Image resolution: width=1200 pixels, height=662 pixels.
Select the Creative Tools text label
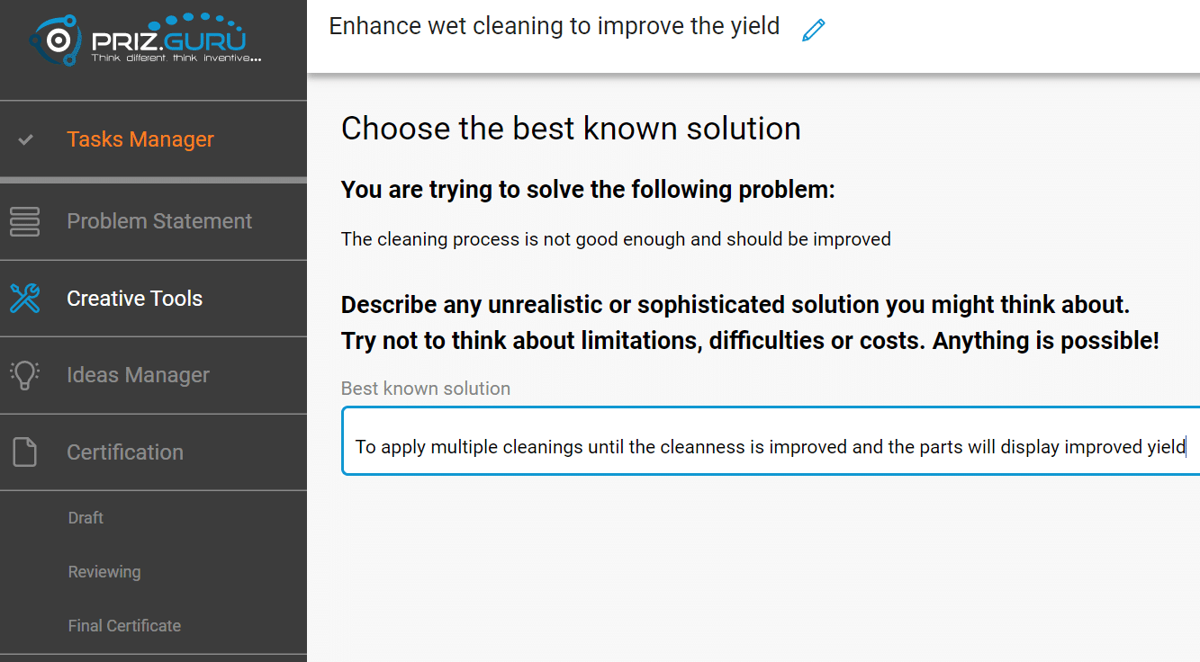[x=135, y=299]
